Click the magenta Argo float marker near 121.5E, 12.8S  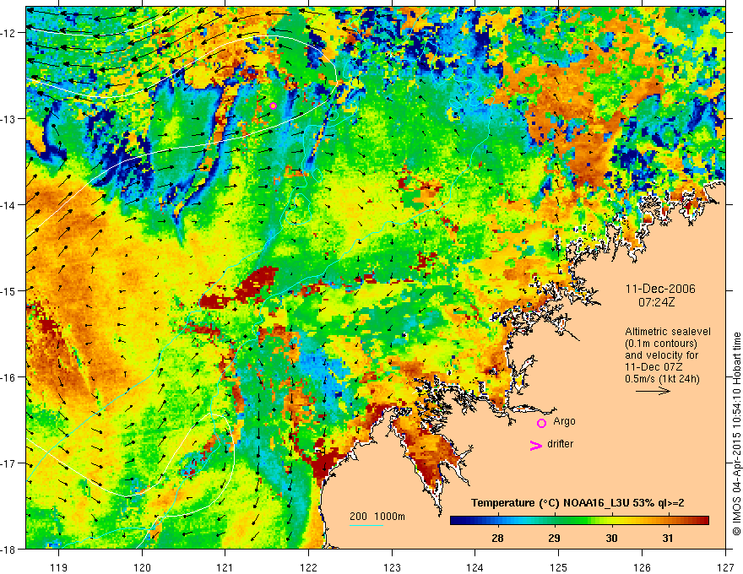[273, 106]
